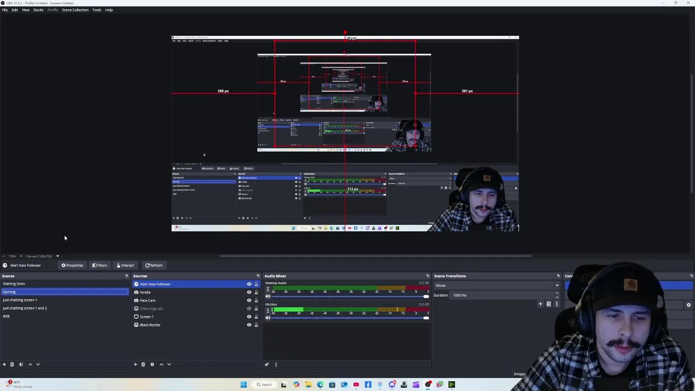The width and height of the screenshot is (695, 391).
Task: Open Audio Mixer toolbar three-dot menu
Action: point(276,364)
